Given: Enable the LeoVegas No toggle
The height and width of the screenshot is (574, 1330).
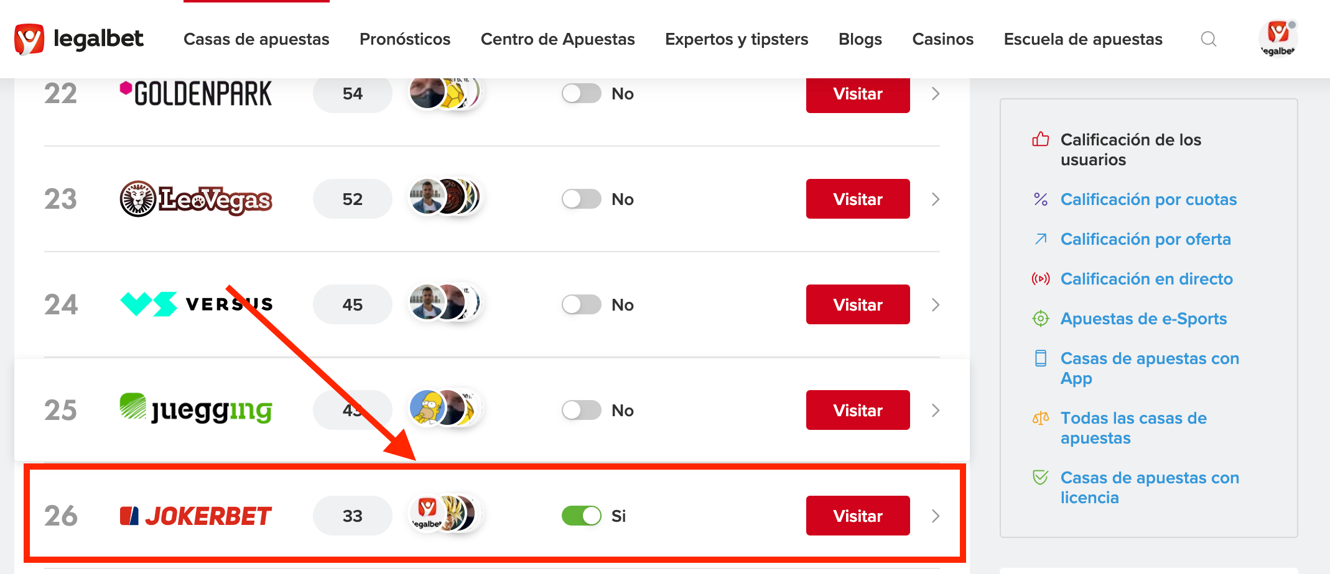Looking at the screenshot, I should (x=581, y=199).
